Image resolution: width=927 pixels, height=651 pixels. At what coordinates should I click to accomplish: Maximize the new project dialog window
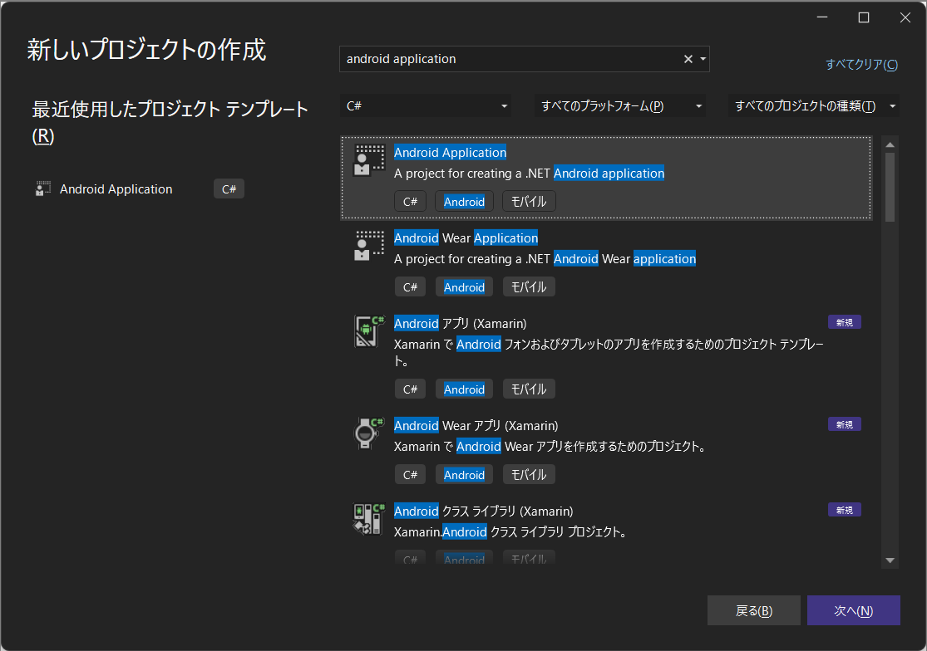point(864,17)
